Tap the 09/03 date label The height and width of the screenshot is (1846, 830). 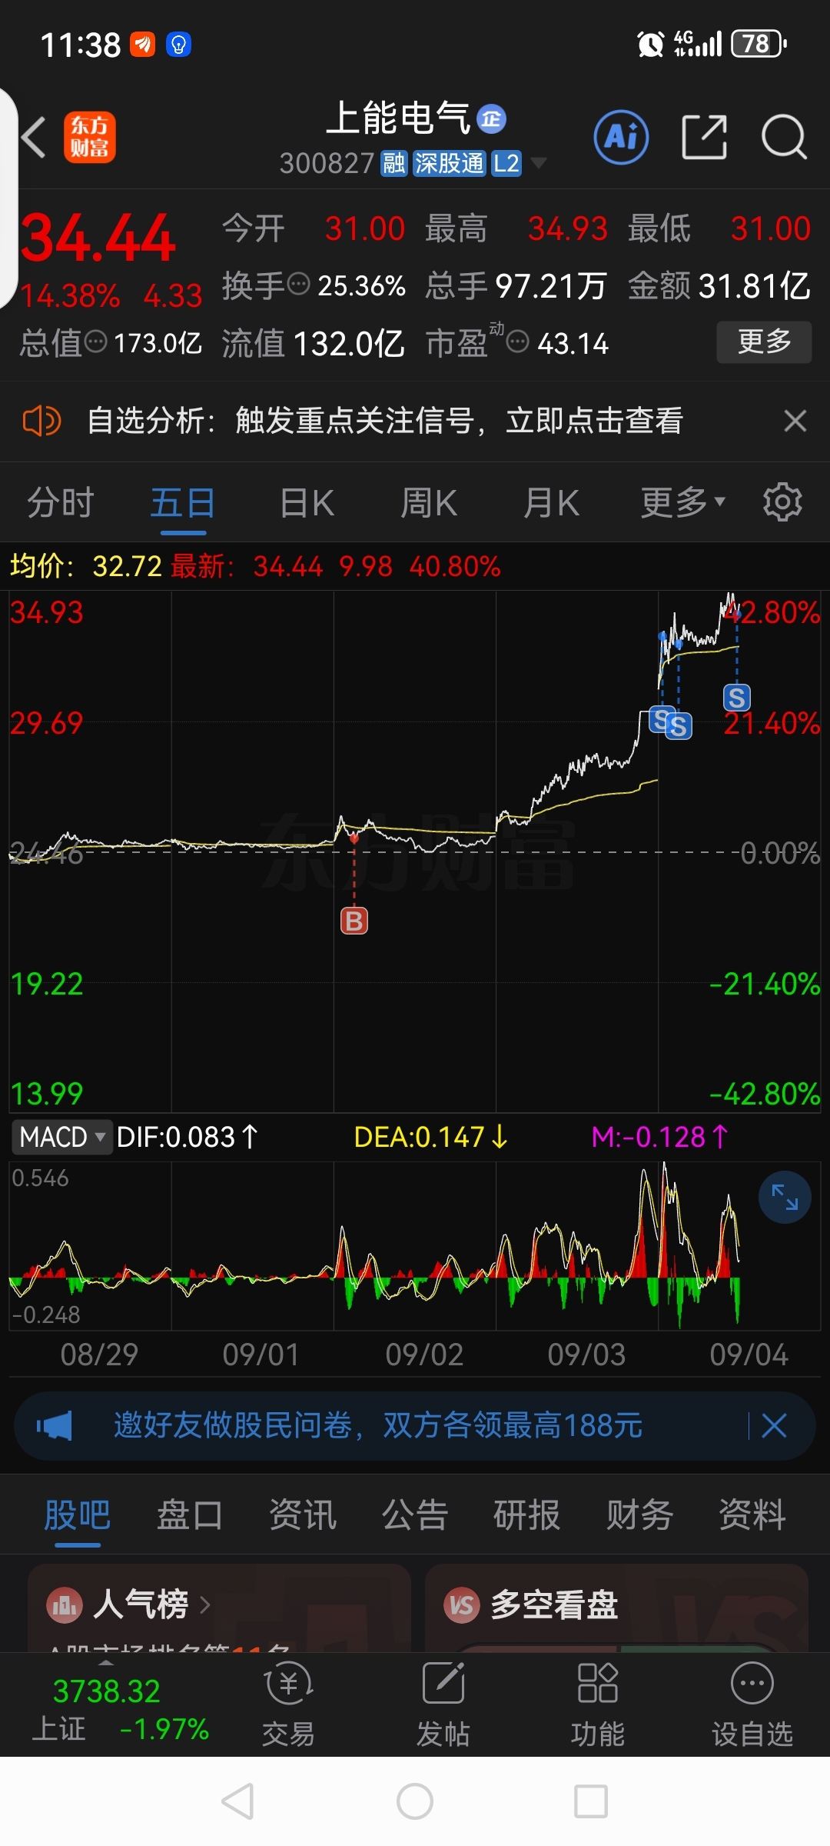tap(586, 1355)
